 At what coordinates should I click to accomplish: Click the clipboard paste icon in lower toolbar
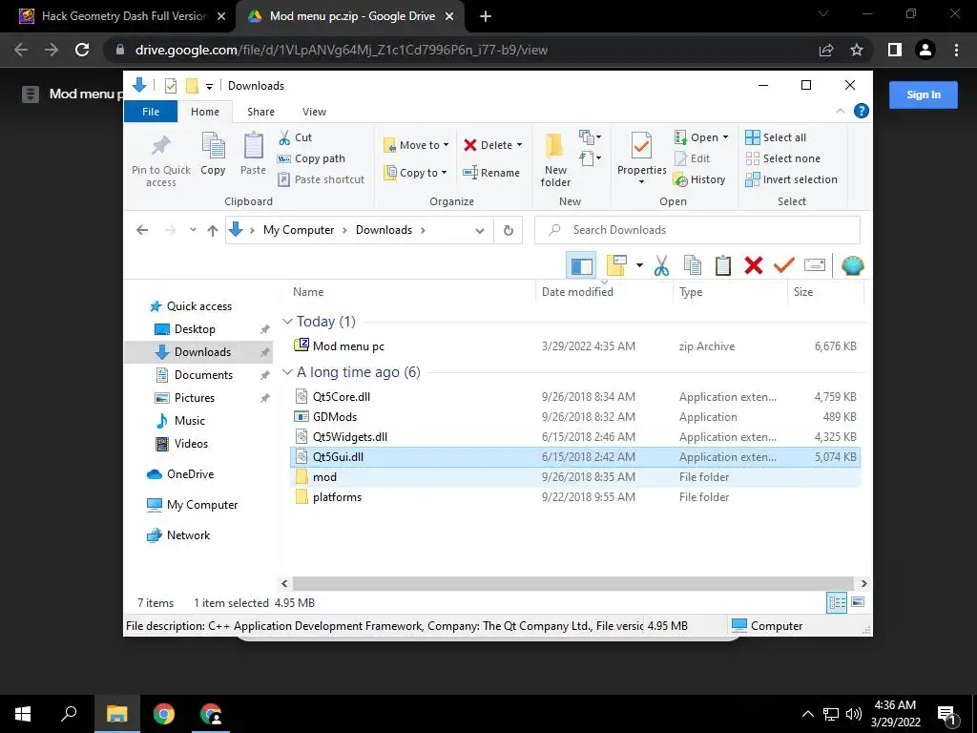723,265
